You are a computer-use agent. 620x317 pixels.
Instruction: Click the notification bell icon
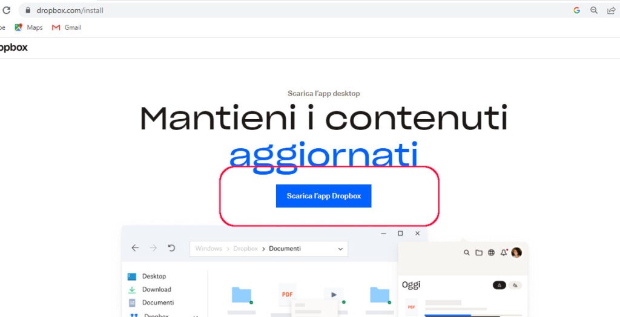pos(504,253)
